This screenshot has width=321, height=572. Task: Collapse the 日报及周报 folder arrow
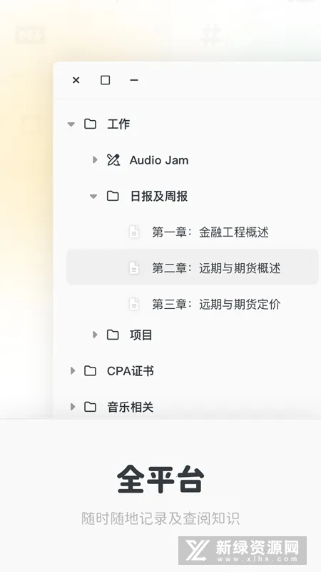pyautogui.click(x=93, y=196)
